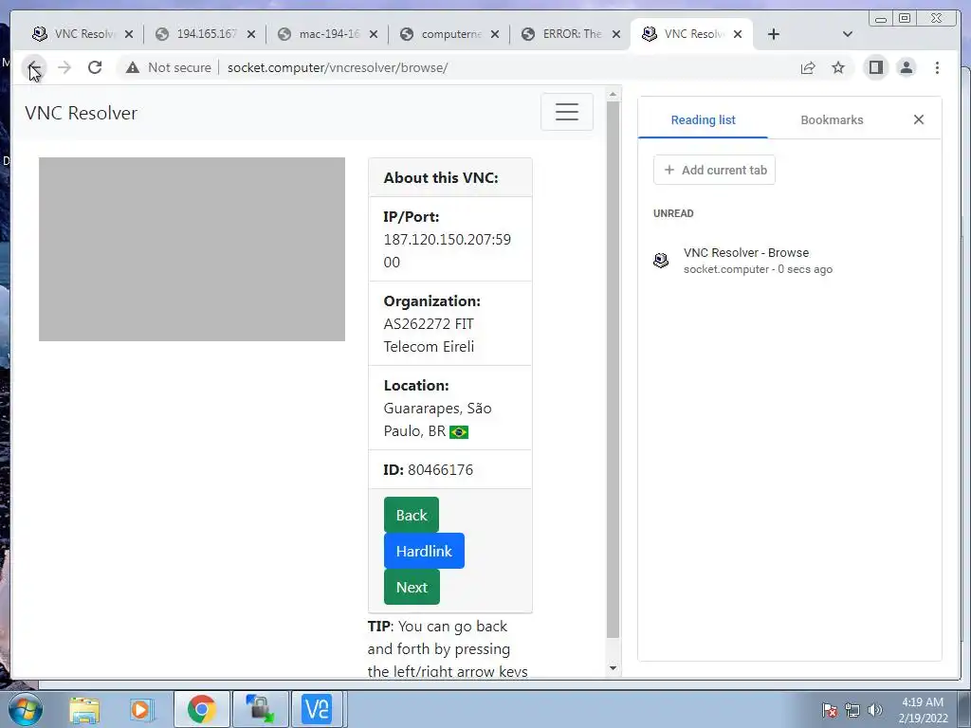Go back using the browser back arrow
Image resolution: width=971 pixels, height=728 pixels.
tap(34, 67)
